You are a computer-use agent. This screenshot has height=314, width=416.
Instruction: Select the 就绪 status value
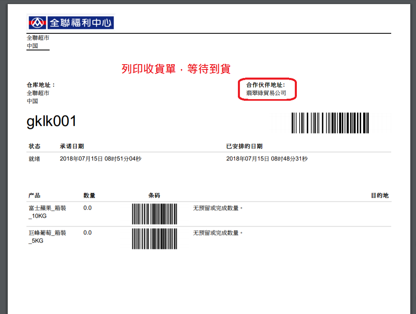click(34, 159)
